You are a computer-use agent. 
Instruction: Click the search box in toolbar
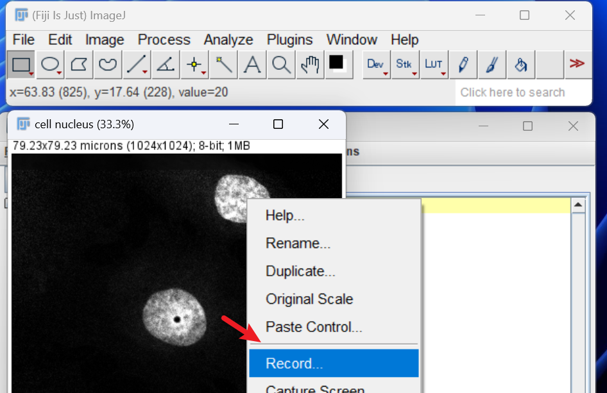[x=522, y=92]
